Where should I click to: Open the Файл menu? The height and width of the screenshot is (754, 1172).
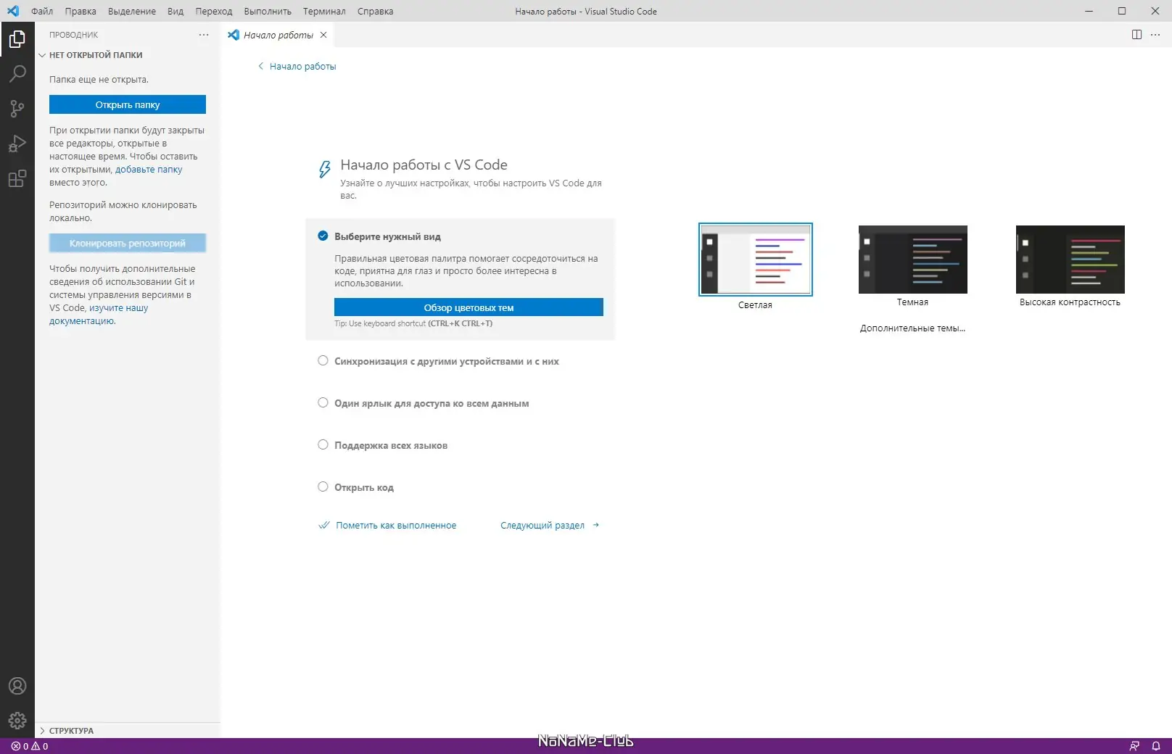point(42,11)
